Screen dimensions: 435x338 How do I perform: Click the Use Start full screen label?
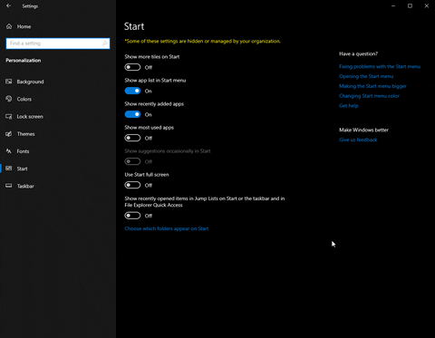(147, 175)
